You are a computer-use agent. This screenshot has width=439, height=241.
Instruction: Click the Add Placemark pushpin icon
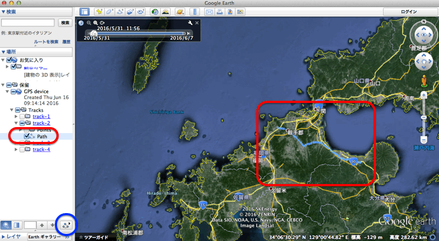tap(99, 12)
